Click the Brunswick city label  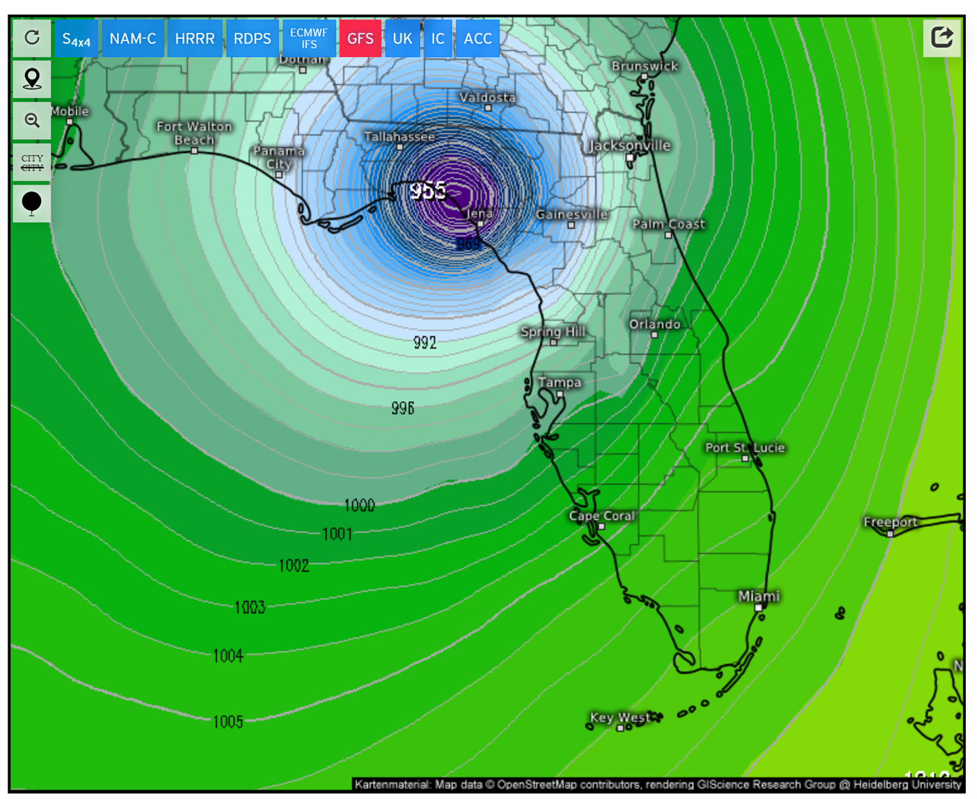click(645, 66)
